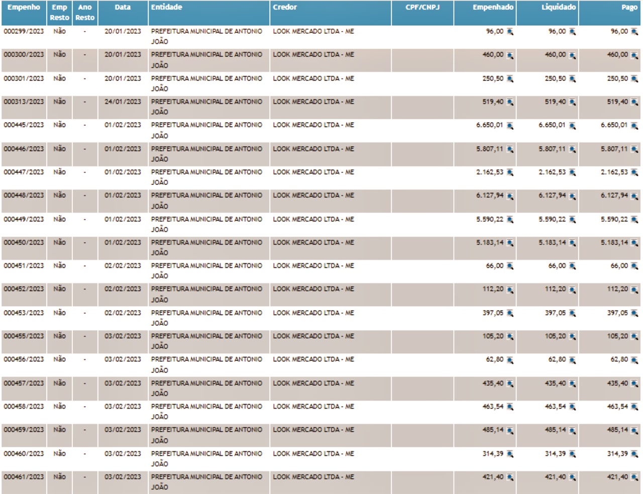Open Pago magnifier icon for 000448/2023
This screenshot has width=643, height=494.
coord(634,196)
